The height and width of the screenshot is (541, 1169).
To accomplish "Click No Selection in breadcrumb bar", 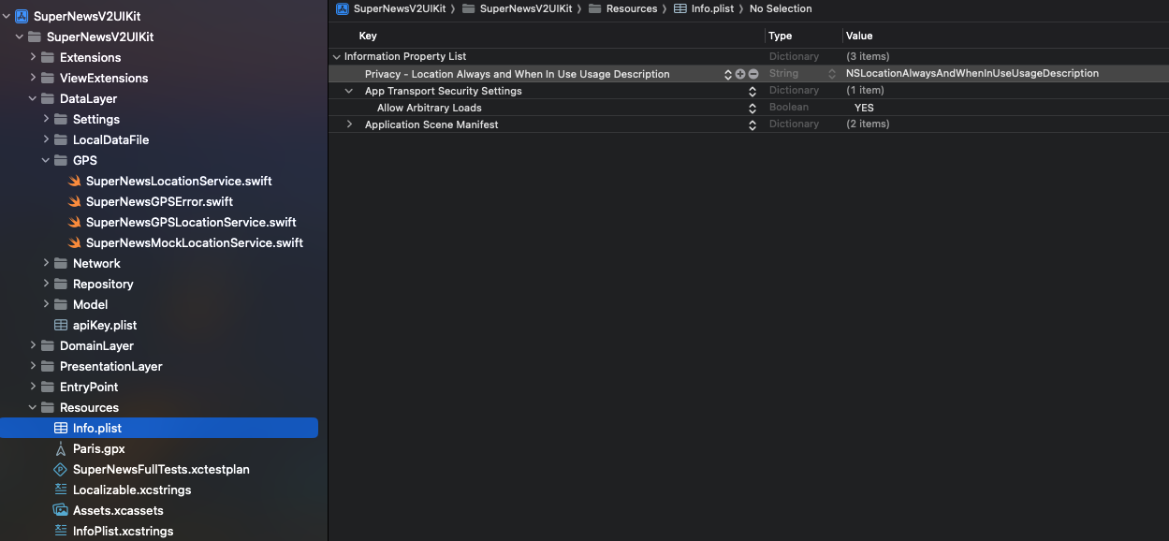I will pyautogui.click(x=781, y=8).
